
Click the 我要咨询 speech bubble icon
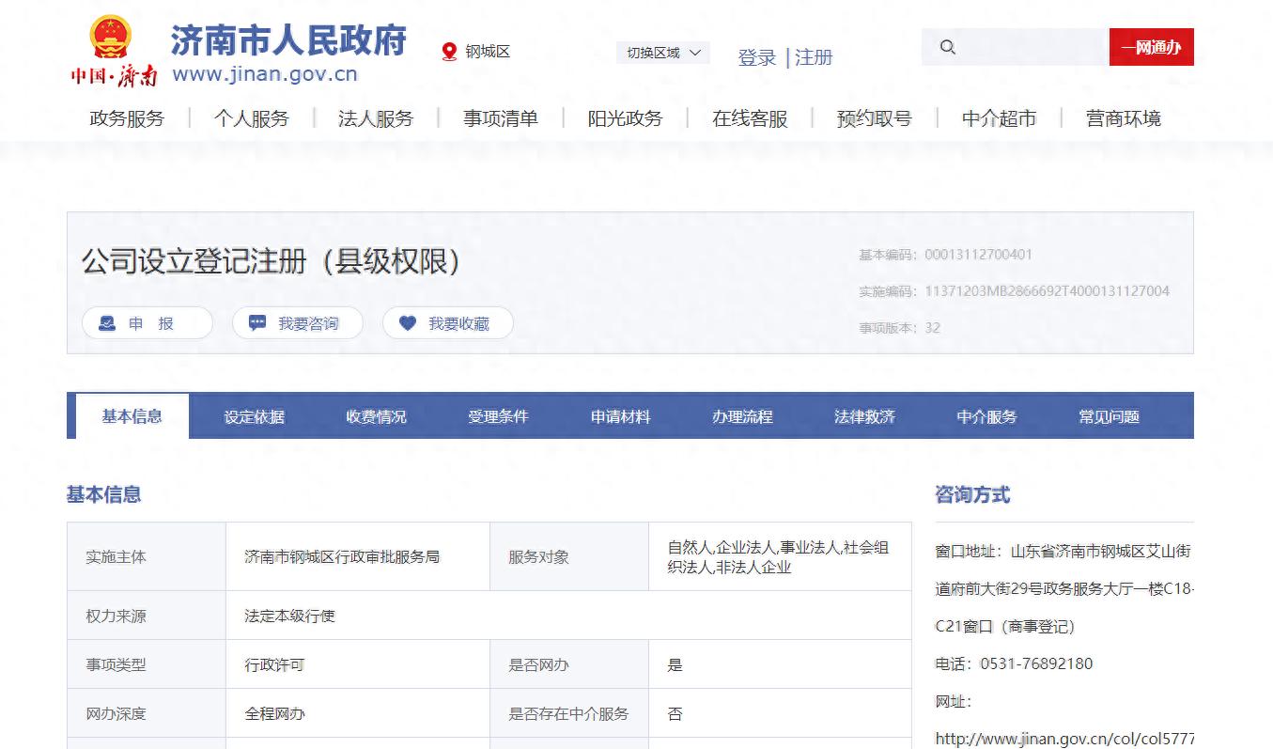click(257, 323)
